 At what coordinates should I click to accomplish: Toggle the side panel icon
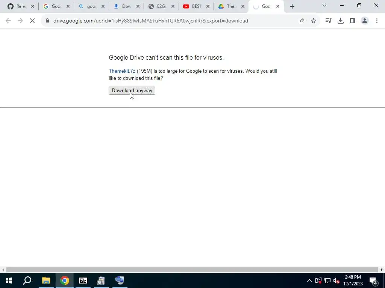click(353, 21)
